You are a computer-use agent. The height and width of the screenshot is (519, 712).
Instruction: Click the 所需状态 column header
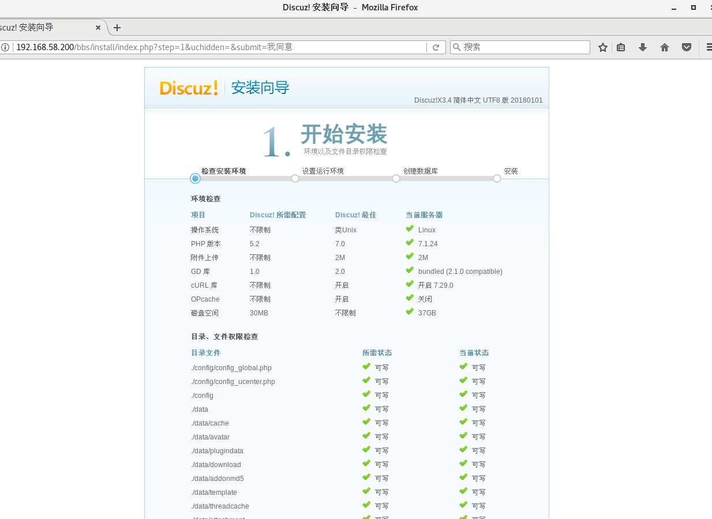(377, 353)
